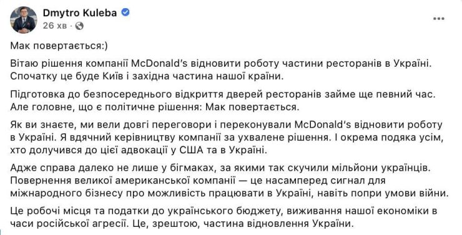Click the blue verified badge icon
Viewport: 462px width, 235px height.
[126, 12]
